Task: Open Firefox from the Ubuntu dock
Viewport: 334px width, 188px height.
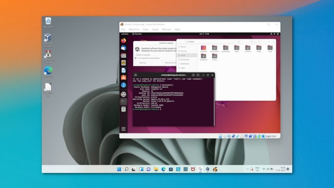Action: coord(123,40)
